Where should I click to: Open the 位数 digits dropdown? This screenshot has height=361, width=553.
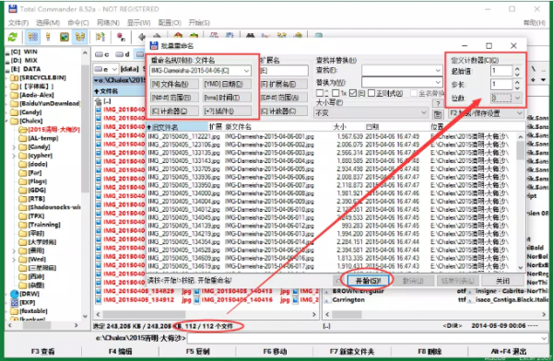pyautogui.click(x=517, y=98)
